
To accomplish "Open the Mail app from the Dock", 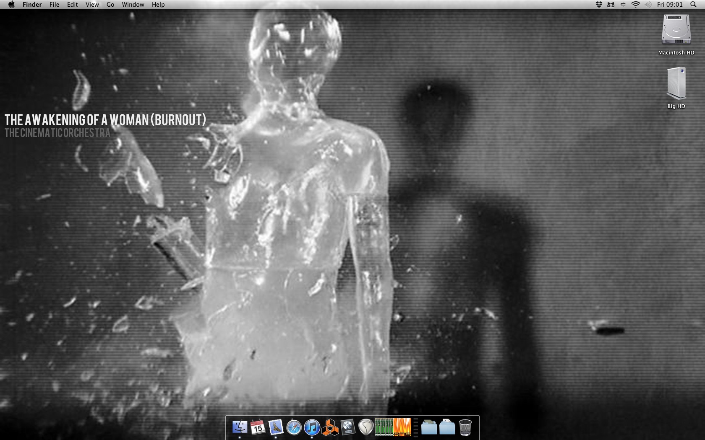I will (276, 427).
